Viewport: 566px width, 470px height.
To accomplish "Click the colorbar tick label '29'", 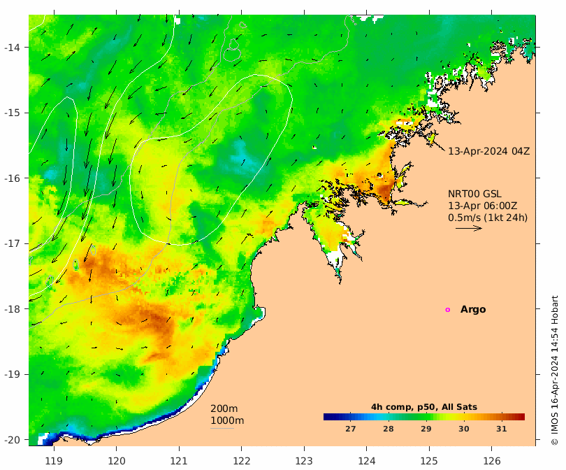I will pyautogui.click(x=426, y=429).
